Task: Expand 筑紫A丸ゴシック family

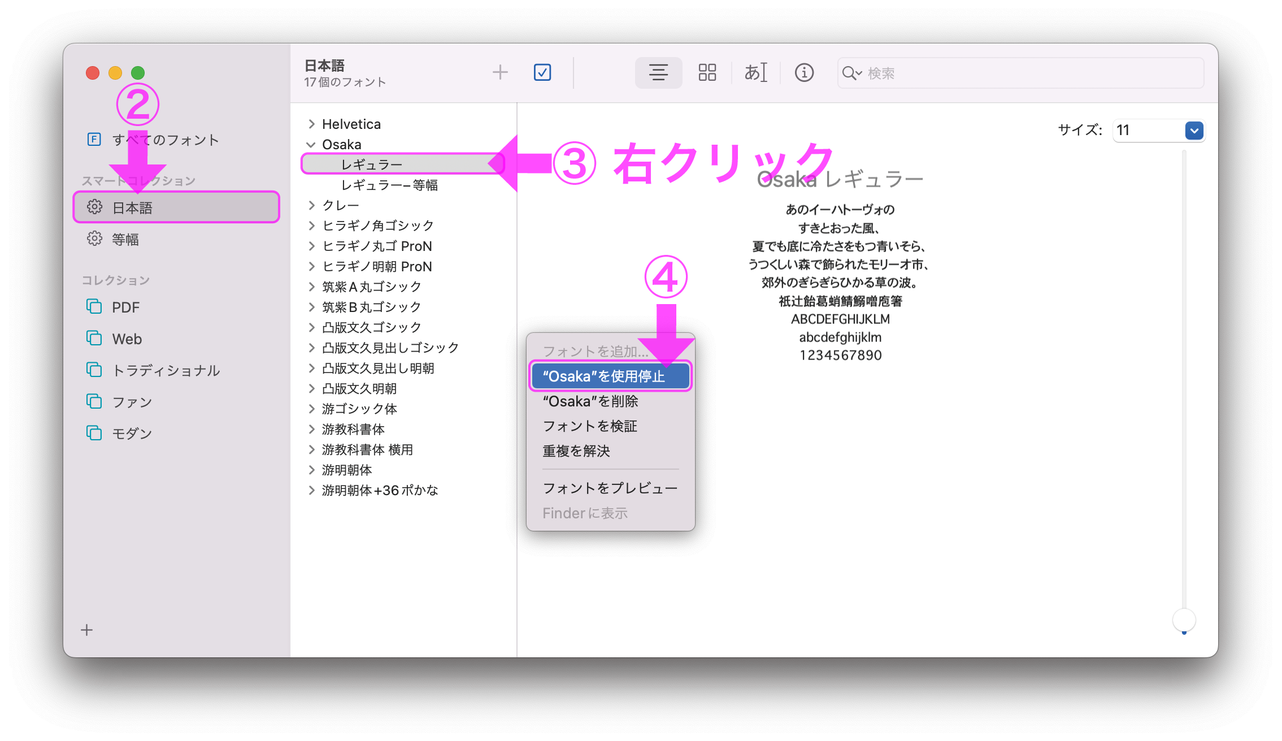Action: click(x=311, y=287)
